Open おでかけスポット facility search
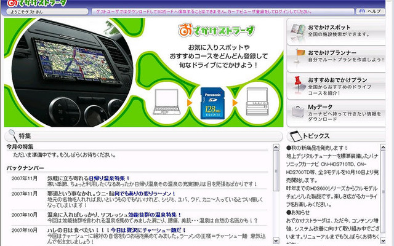Viewport: 394px width, 246px height. pos(336,31)
